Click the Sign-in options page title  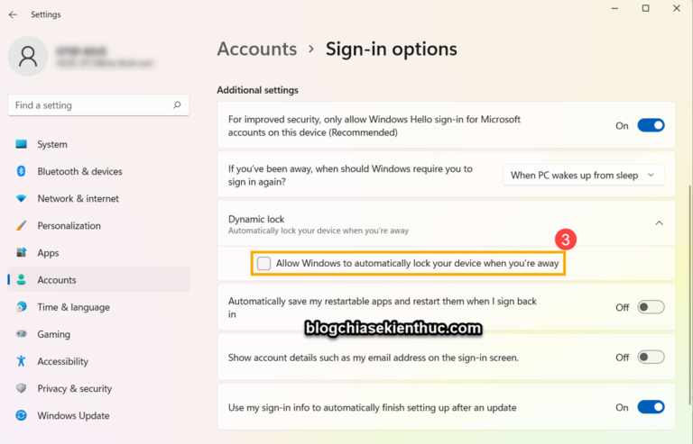tap(392, 49)
